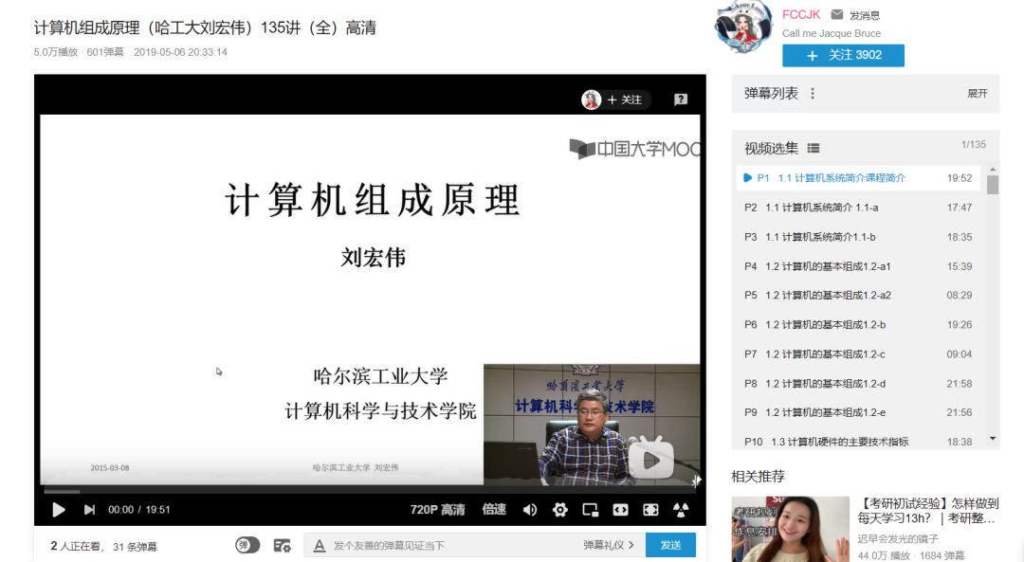Open danmaku display settings icon
Screen dimensions: 1024x562
pyautogui.click(x=283, y=545)
